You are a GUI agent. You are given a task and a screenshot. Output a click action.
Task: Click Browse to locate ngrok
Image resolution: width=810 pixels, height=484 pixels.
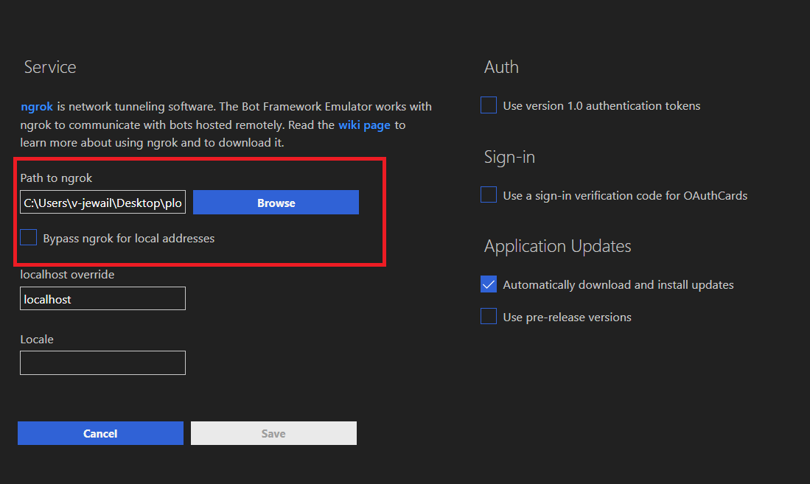tap(276, 203)
